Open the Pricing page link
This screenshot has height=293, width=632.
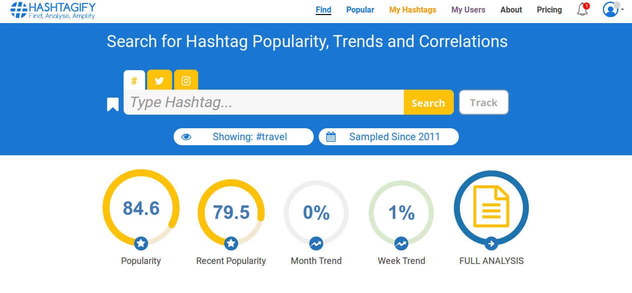click(549, 10)
